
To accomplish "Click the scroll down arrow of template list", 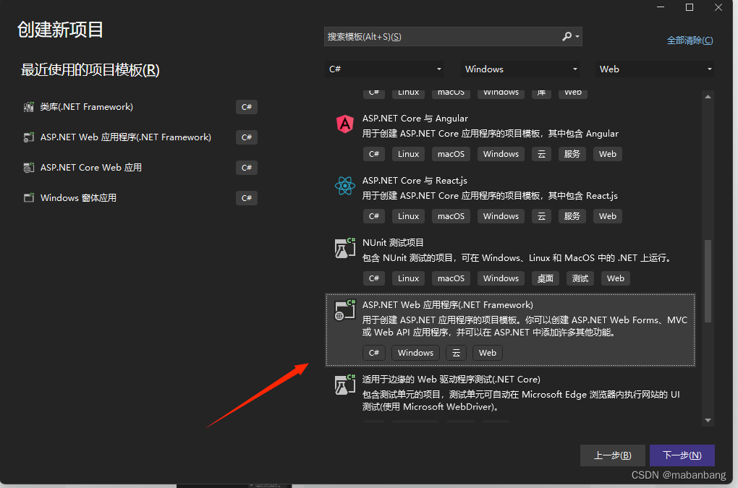I will point(708,420).
